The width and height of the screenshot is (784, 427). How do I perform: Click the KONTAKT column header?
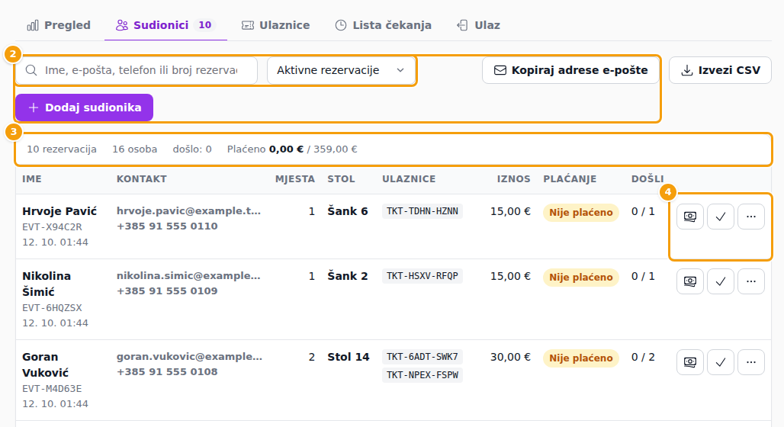[x=142, y=179]
